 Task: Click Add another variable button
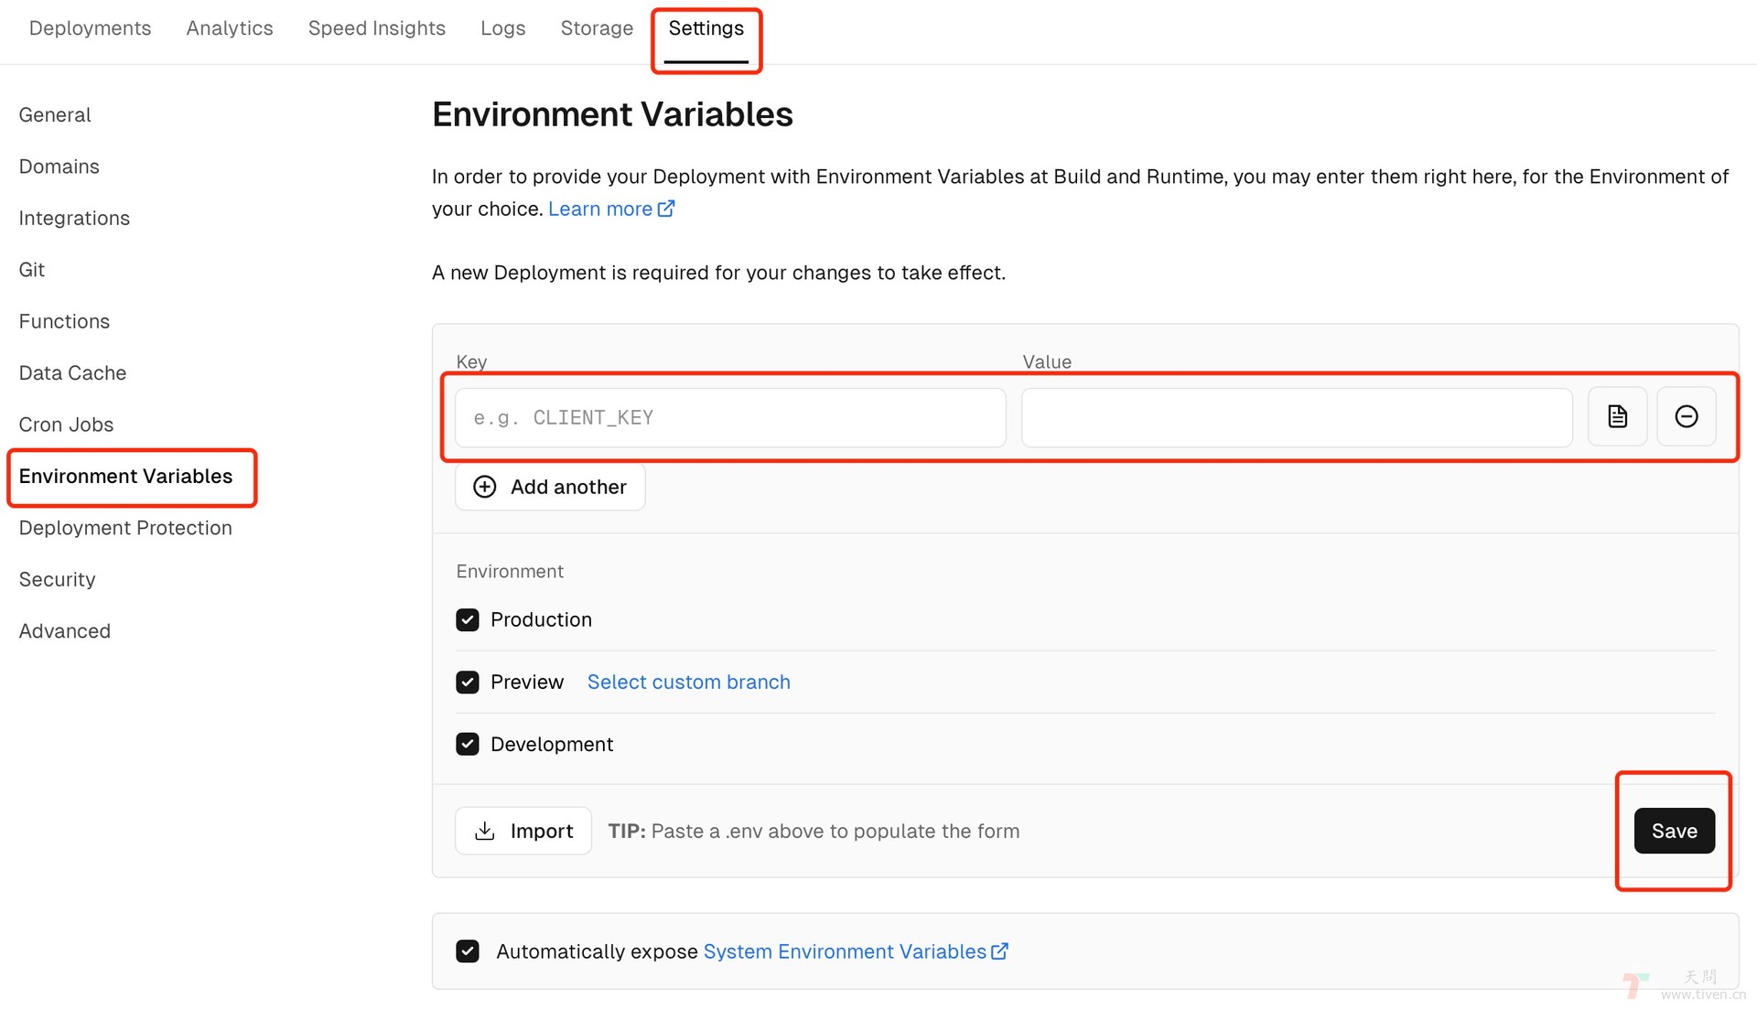[550, 485]
